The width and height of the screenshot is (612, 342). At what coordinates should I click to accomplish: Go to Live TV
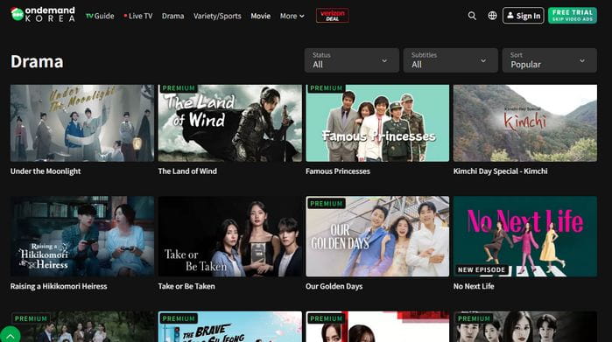tap(138, 16)
